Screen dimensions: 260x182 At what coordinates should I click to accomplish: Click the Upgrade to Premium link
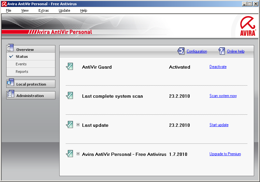(x=225, y=154)
